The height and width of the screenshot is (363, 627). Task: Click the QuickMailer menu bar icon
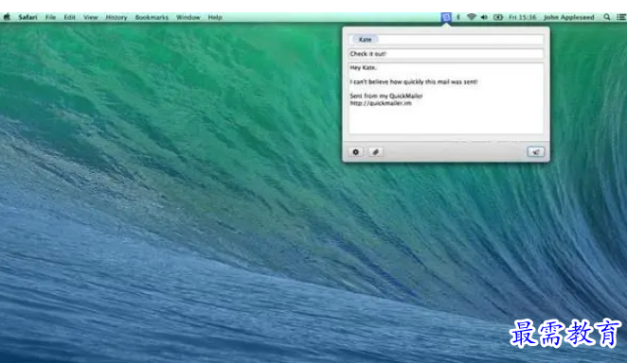click(x=446, y=17)
